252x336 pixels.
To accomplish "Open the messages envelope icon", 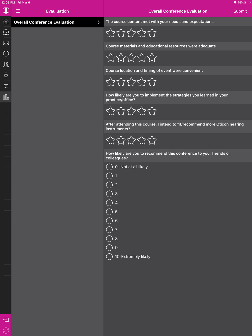I will point(6,43).
